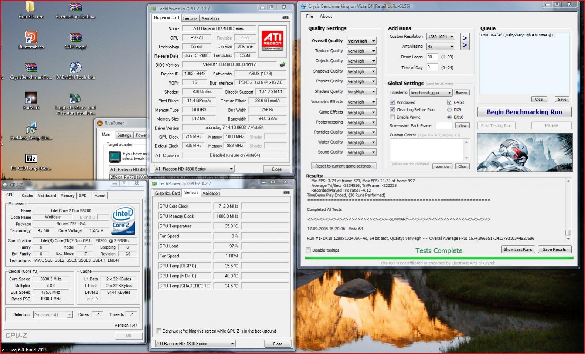Open the CrysisBenchmarkTool archive icon
The height and width of the screenshot is (354, 585).
coord(31,71)
